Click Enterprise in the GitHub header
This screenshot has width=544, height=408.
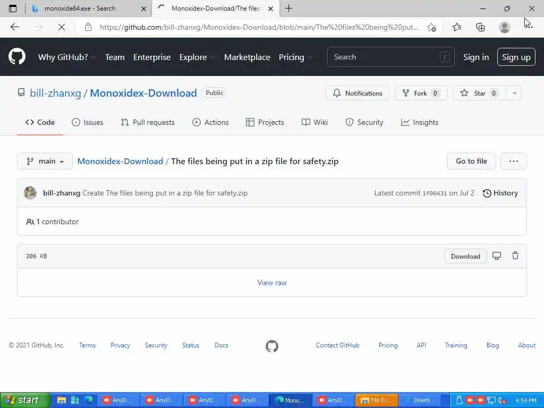152,57
